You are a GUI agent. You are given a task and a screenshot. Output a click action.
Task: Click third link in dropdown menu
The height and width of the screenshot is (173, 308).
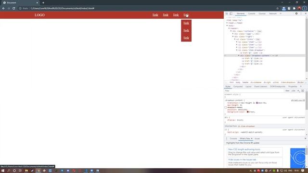click(186, 38)
